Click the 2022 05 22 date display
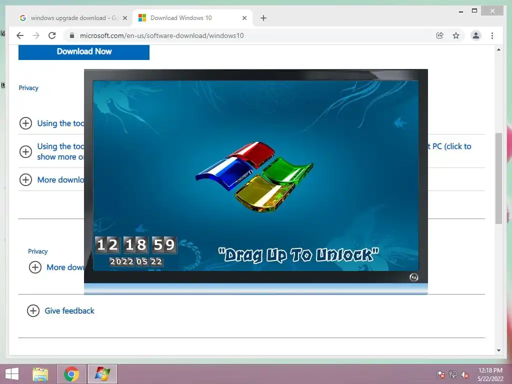 click(136, 261)
